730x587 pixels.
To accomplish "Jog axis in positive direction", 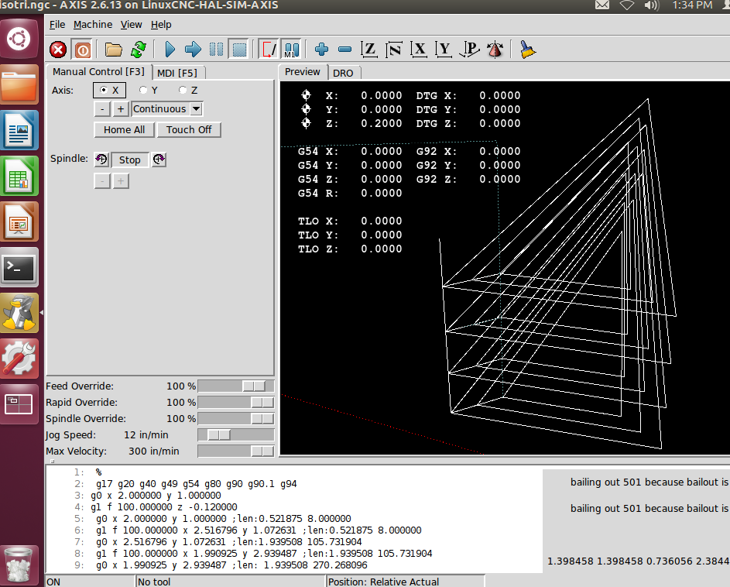I will (121, 109).
